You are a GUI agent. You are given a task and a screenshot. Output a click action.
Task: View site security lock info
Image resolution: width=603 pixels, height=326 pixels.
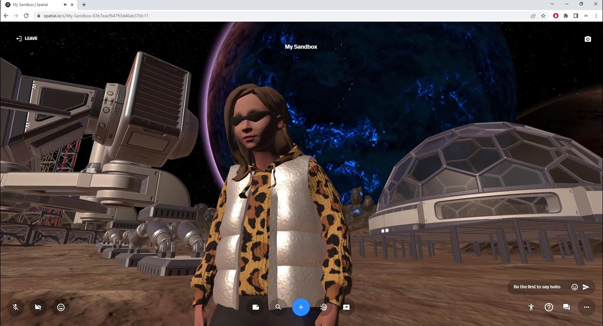click(38, 15)
